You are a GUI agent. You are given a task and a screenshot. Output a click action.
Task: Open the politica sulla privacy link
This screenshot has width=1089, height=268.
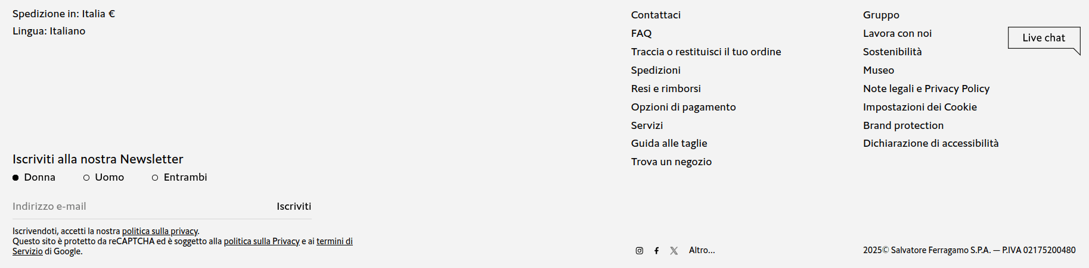click(x=160, y=231)
